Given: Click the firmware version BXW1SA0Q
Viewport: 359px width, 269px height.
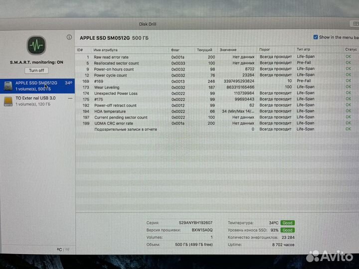Looking at the screenshot, I should (202, 230).
